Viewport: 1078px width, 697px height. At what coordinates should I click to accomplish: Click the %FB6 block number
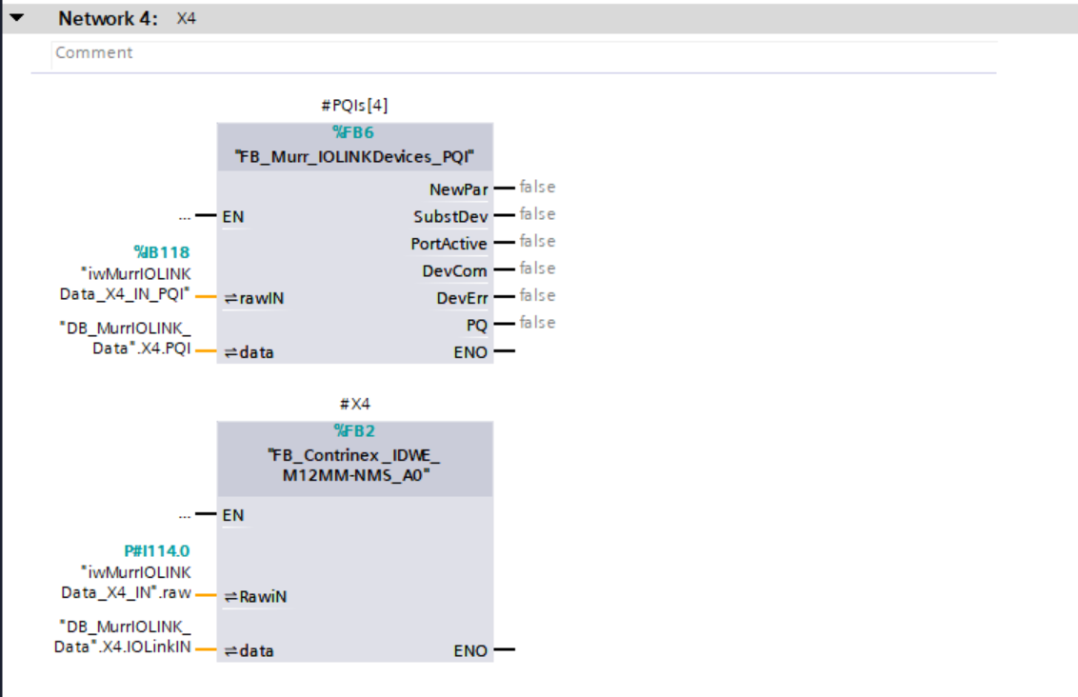point(353,132)
